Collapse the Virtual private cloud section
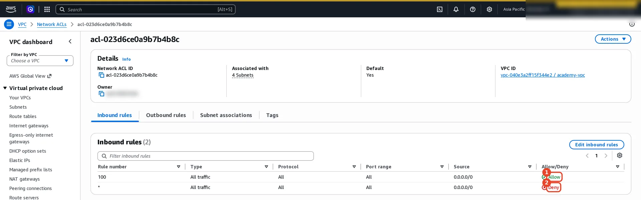 (5, 88)
